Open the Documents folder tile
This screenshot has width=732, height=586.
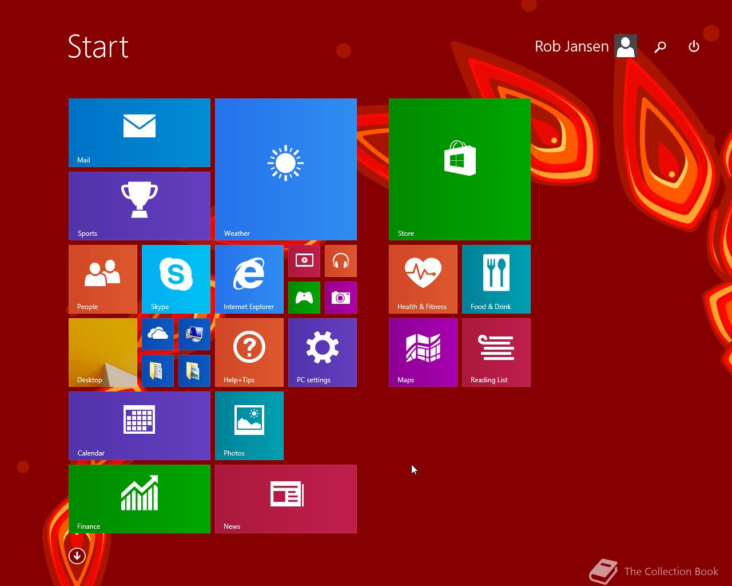pyautogui.click(x=158, y=371)
